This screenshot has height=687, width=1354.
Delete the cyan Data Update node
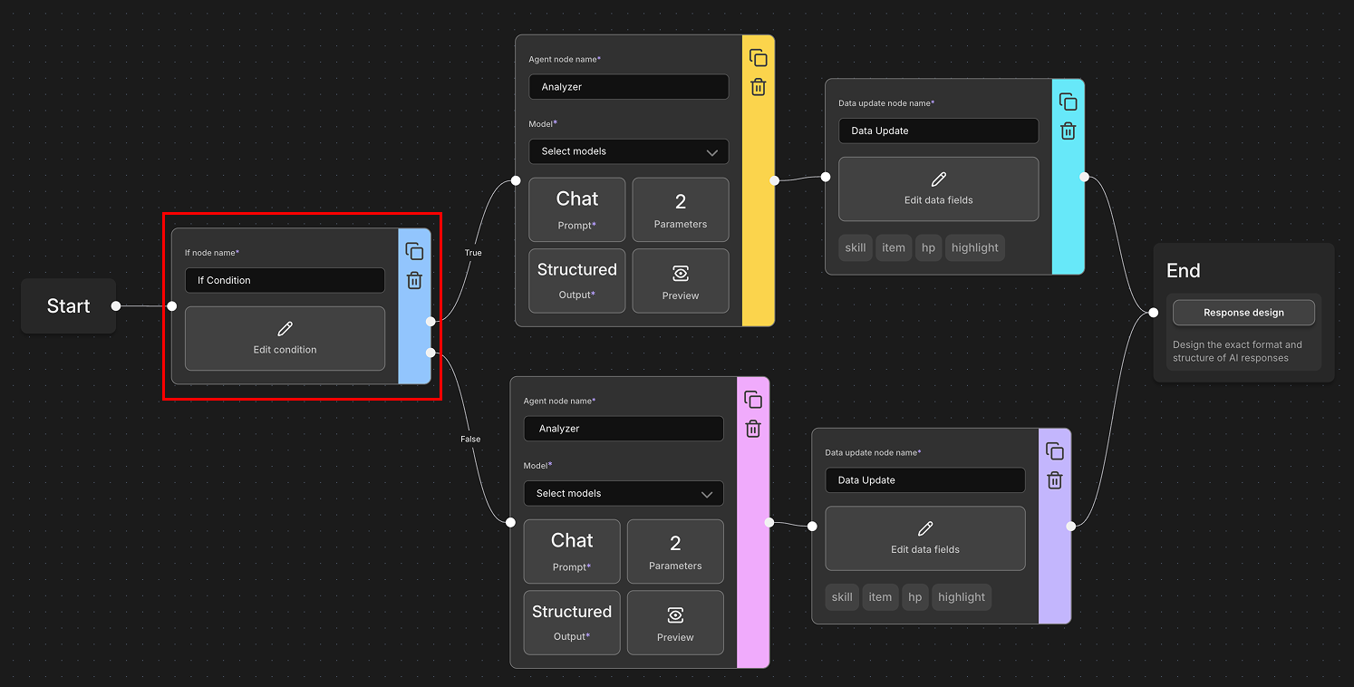(x=1069, y=131)
